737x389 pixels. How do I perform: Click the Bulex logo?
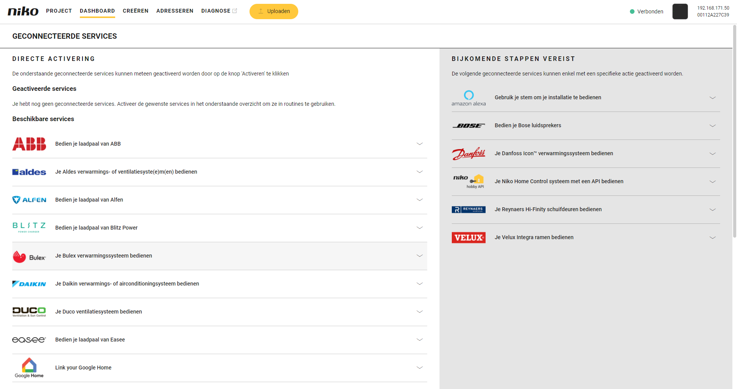pos(29,256)
